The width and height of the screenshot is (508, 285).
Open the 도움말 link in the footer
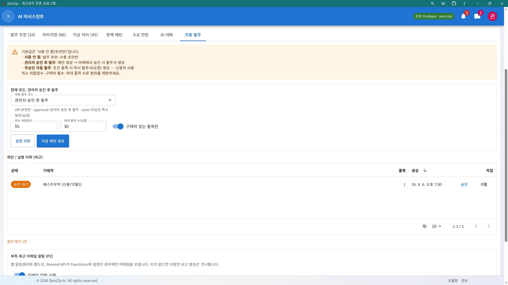[x=453, y=281]
